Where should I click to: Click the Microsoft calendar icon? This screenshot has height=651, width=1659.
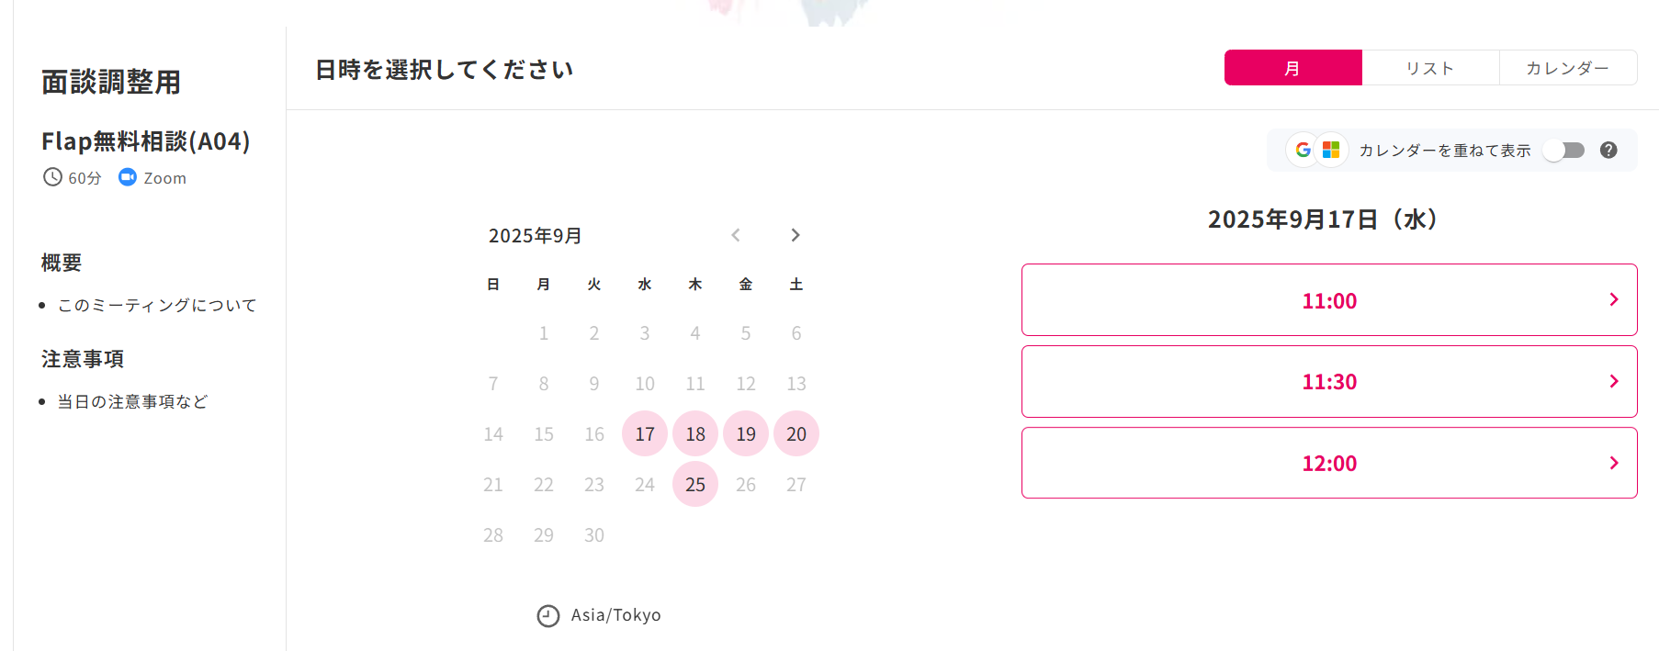pos(1331,150)
